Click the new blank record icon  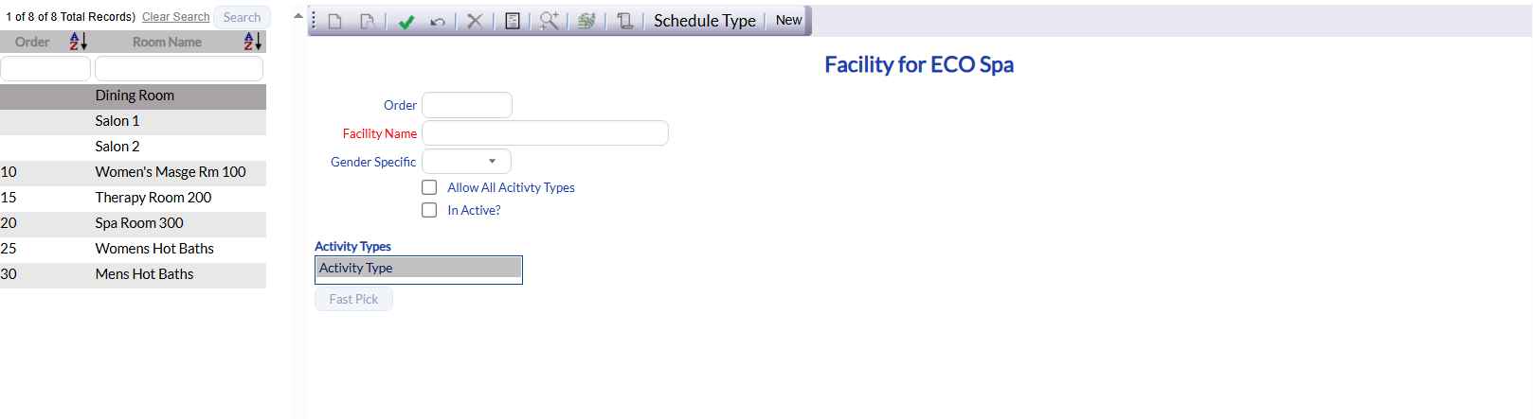pyautogui.click(x=334, y=21)
